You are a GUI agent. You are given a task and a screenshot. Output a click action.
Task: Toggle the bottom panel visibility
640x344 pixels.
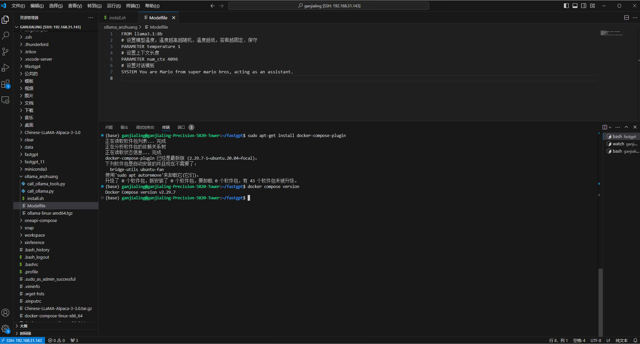coord(575,6)
